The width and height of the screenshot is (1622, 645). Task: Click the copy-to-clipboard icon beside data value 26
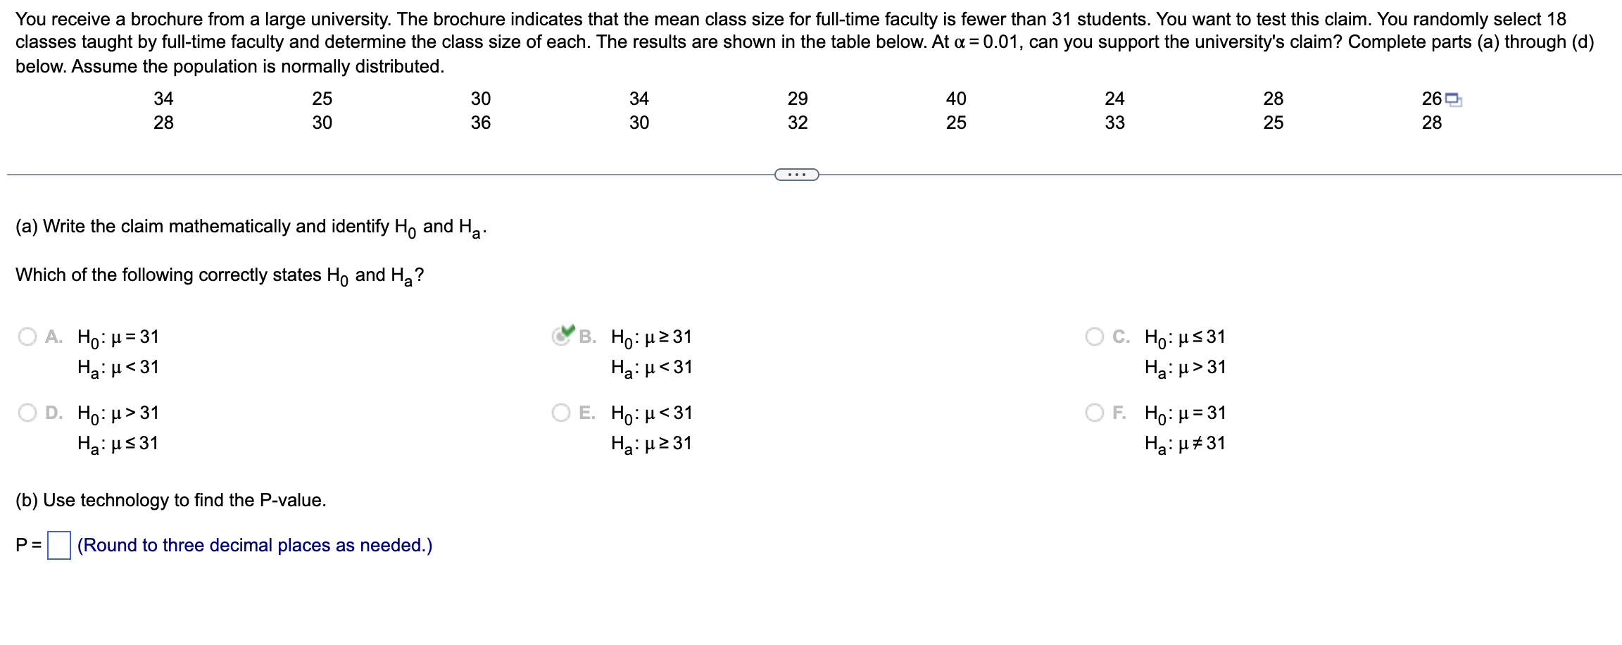[x=1452, y=99]
